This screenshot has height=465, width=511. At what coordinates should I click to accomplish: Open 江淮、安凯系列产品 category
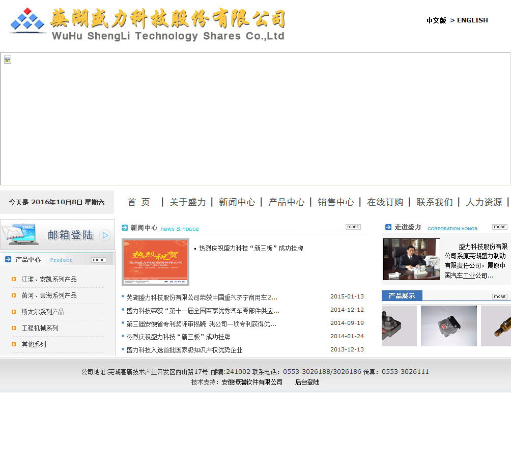(x=49, y=279)
